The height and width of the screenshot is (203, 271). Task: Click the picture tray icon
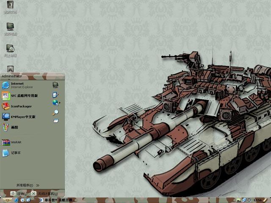[x=239, y=200]
